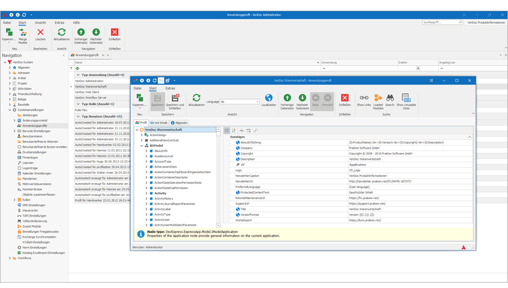Click Aktualisieren in the profile dialog

coord(196,100)
